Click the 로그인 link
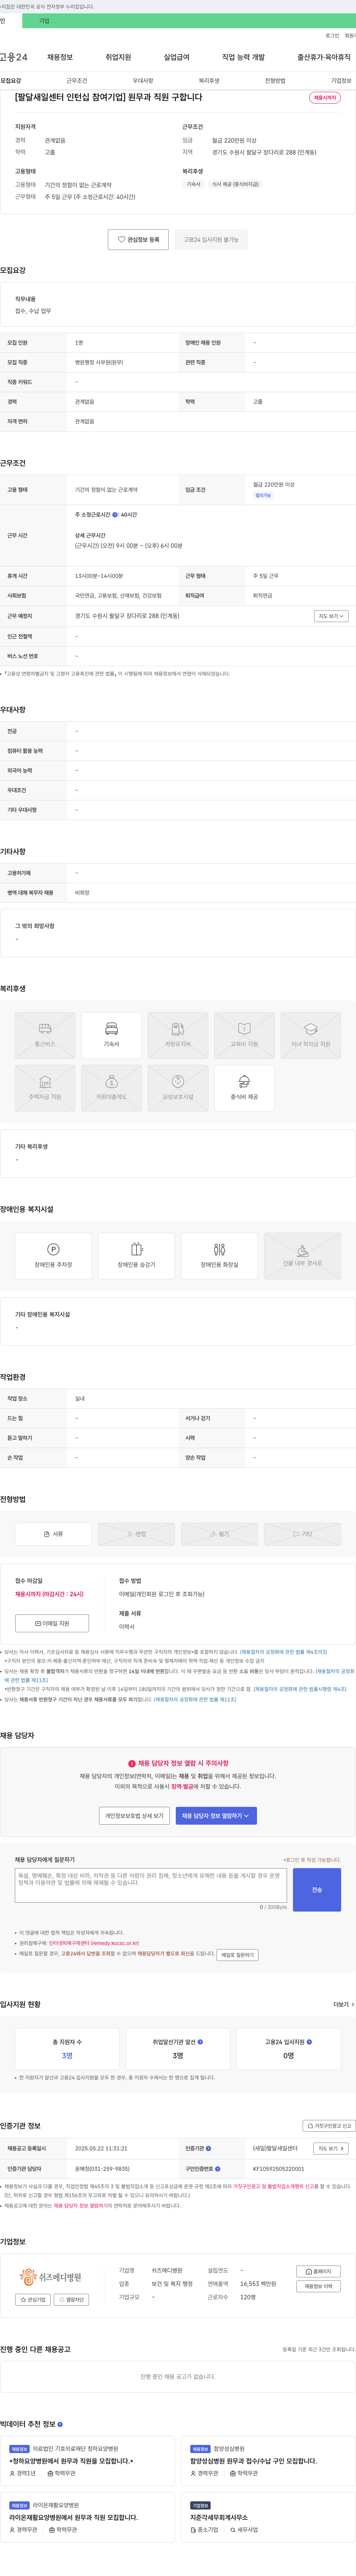Screen dimensions: 356x2576 (332, 36)
